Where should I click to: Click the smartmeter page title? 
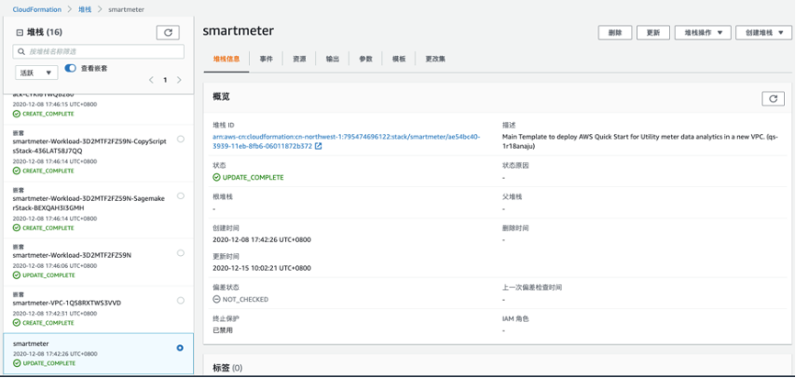point(238,31)
